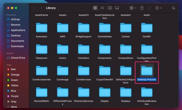This screenshot has height=110, width=182.
Task: Select the CoreAccessories folder
Action: [41, 71]
